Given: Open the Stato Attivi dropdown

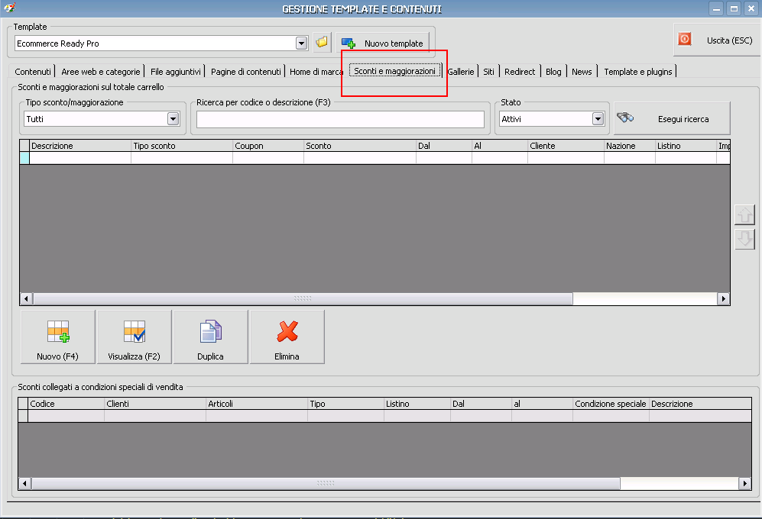Looking at the screenshot, I should pyautogui.click(x=598, y=118).
